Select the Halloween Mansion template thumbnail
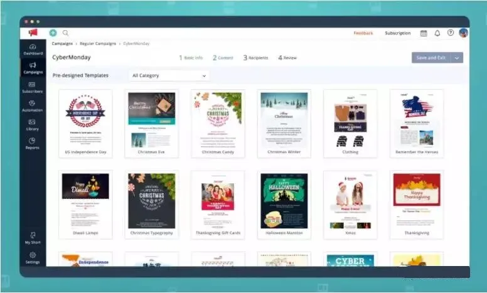Image resolution: width=487 pixels, height=293 pixels. pyautogui.click(x=284, y=201)
